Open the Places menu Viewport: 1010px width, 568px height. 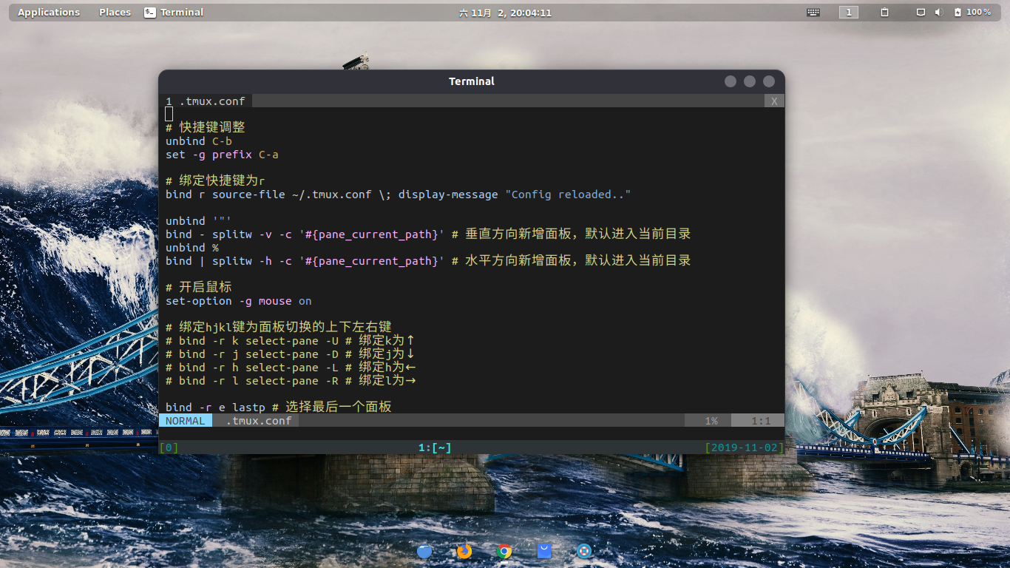point(115,12)
